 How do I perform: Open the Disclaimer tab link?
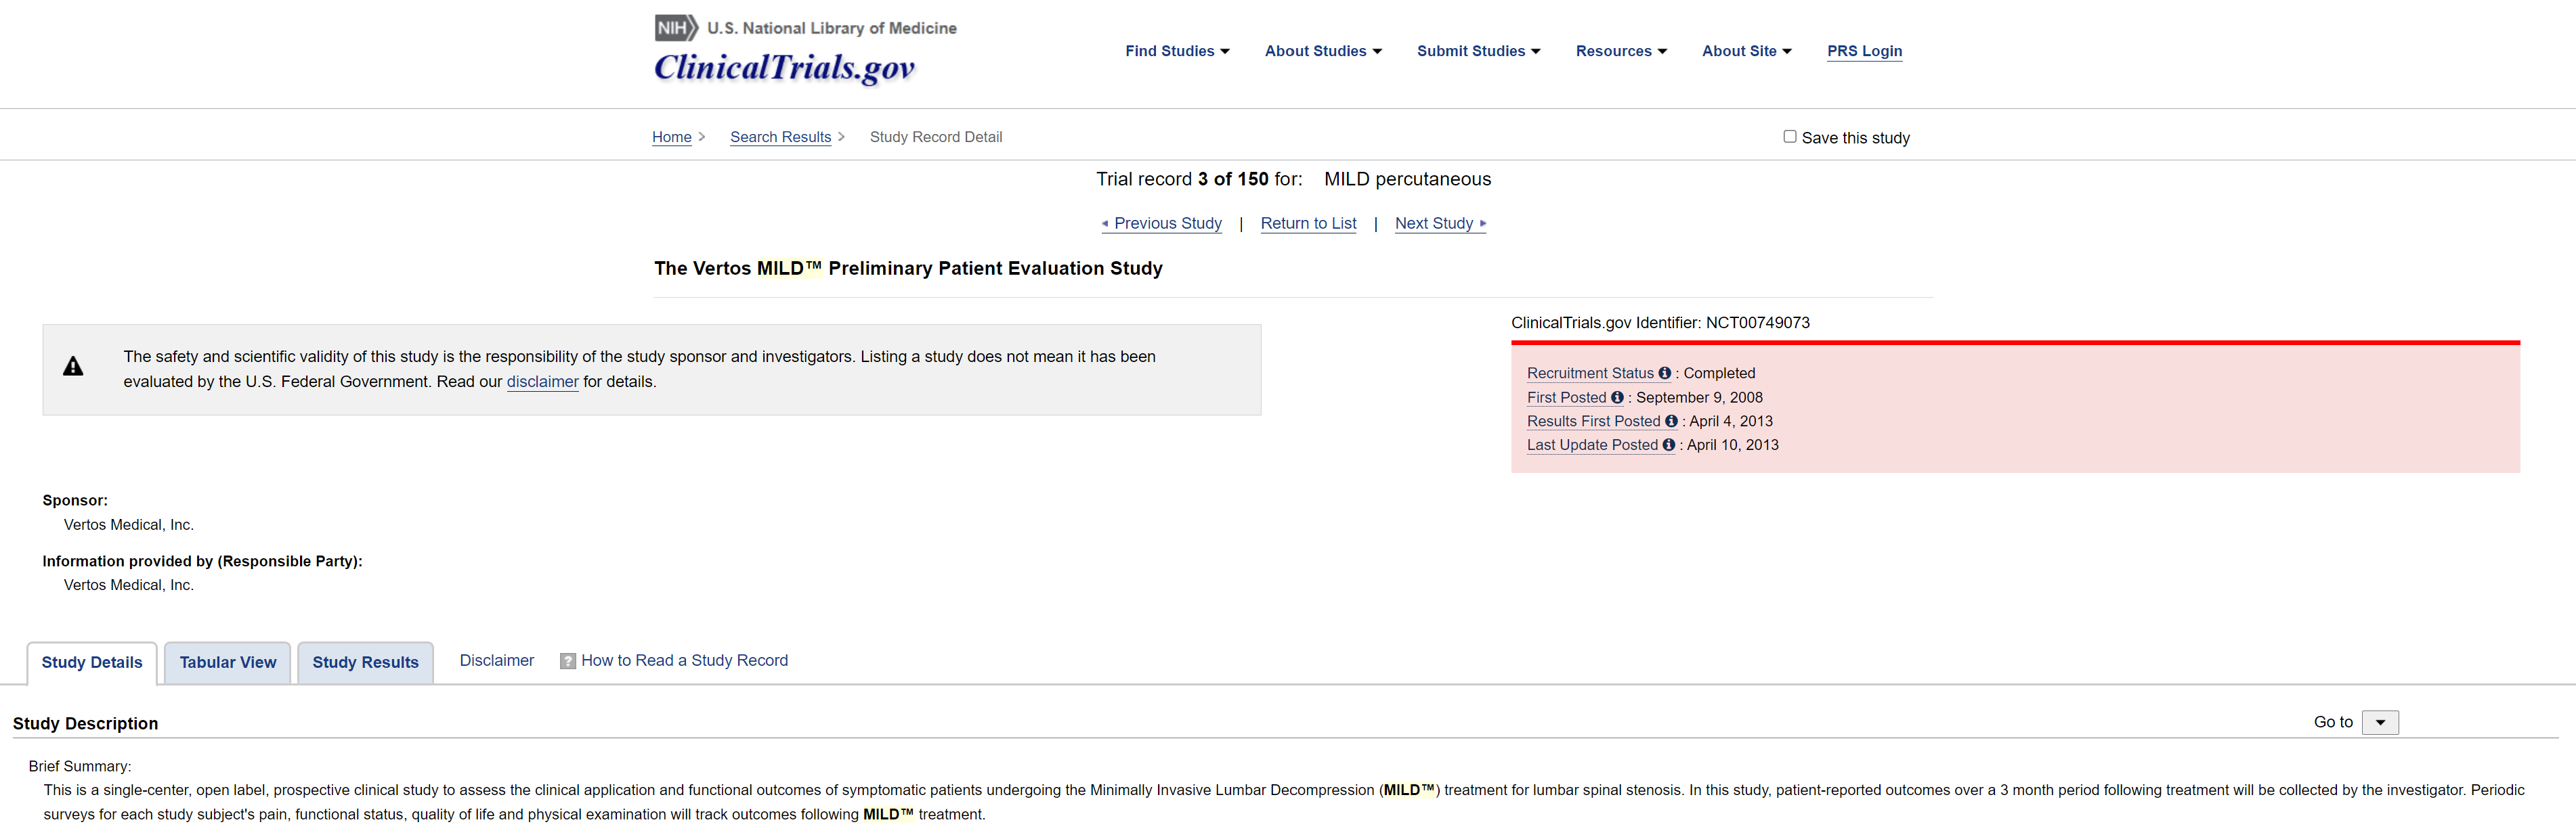pyautogui.click(x=497, y=660)
